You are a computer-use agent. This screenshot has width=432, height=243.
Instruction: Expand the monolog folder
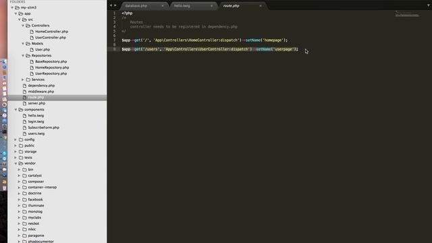click(x=20, y=212)
